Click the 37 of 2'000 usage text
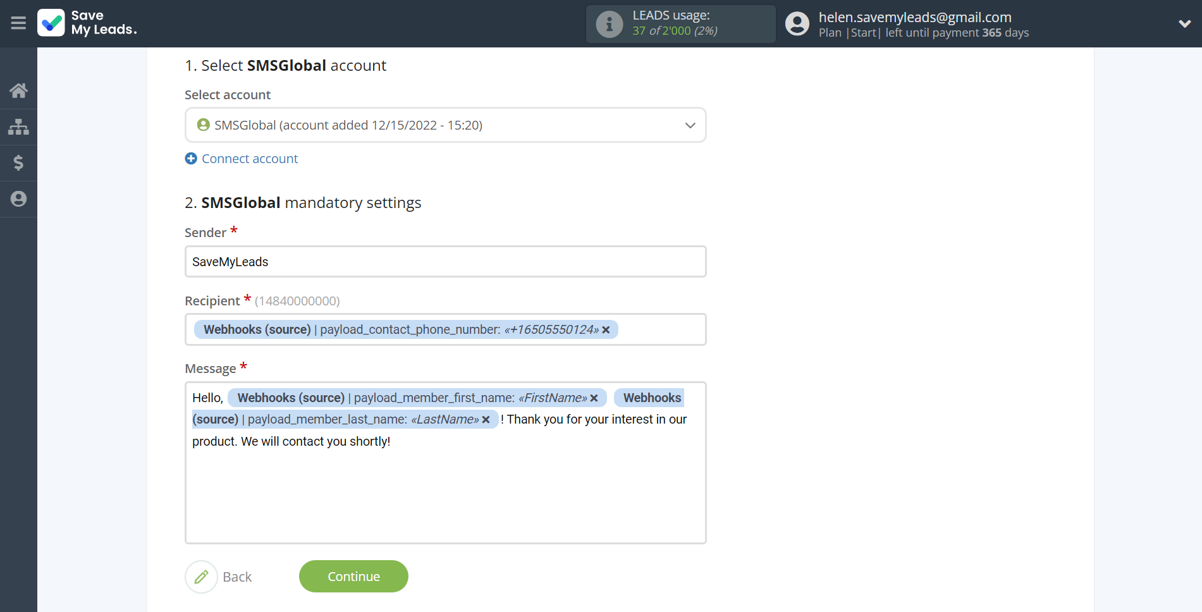Viewport: 1202px width, 612px height. pyautogui.click(x=675, y=31)
